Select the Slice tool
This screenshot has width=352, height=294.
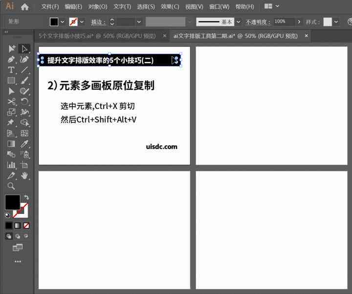[11, 176]
